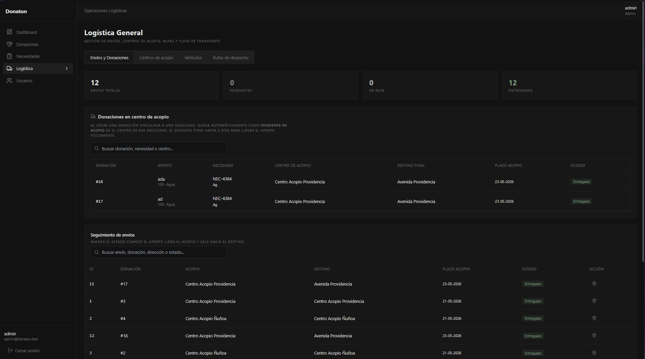Screen dimensions: 645x359
Task: Click the Entregado badge for shipment ID 1
Action: [533, 301]
